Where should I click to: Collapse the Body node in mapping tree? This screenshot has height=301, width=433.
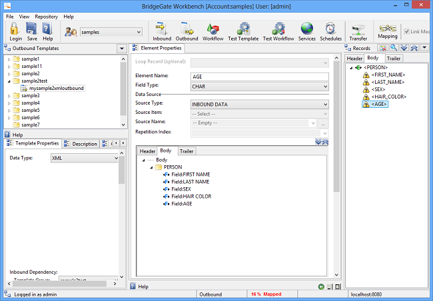pyautogui.click(x=144, y=160)
